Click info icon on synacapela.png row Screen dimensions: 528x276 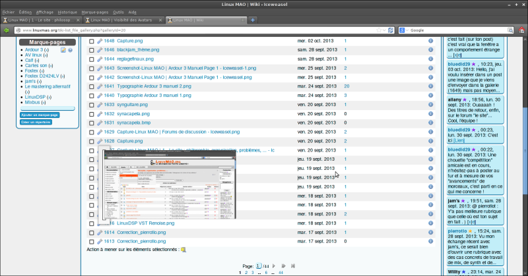tap(431, 113)
